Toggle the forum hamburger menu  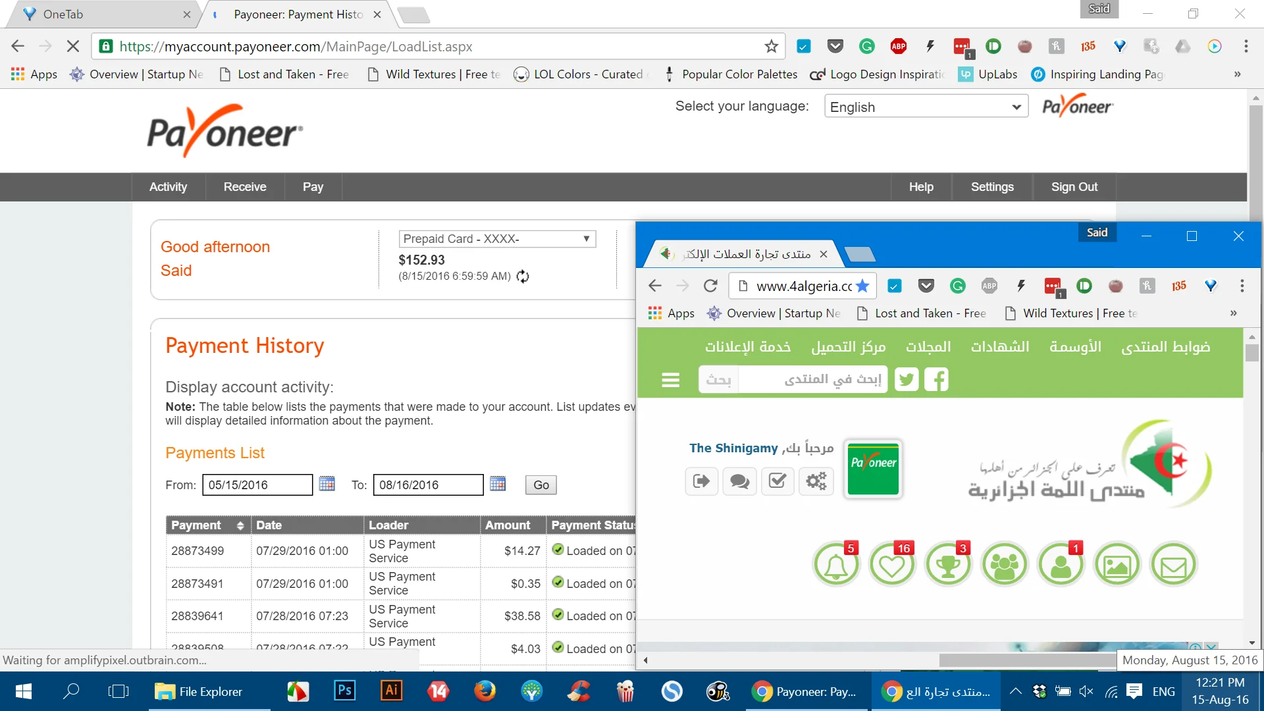pyautogui.click(x=670, y=380)
